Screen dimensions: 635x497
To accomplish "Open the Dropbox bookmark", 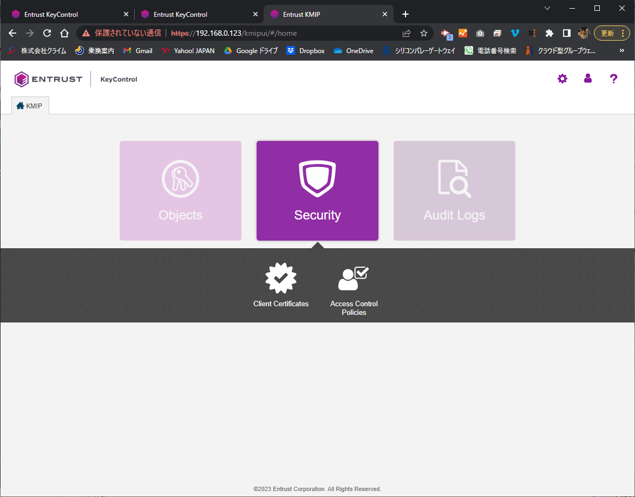I will 306,50.
